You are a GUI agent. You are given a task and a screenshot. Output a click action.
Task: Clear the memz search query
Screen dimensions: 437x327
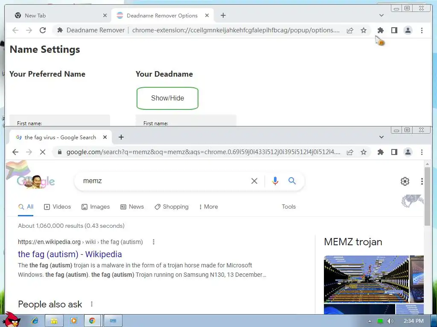(x=254, y=181)
